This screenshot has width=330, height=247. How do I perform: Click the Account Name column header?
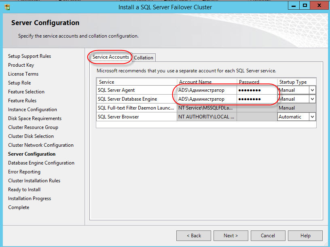[206, 82]
